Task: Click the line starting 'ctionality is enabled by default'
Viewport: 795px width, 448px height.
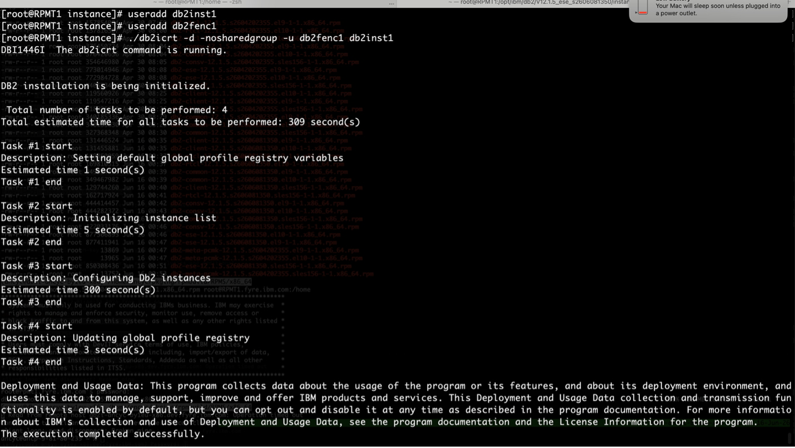Action: click(396, 410)
